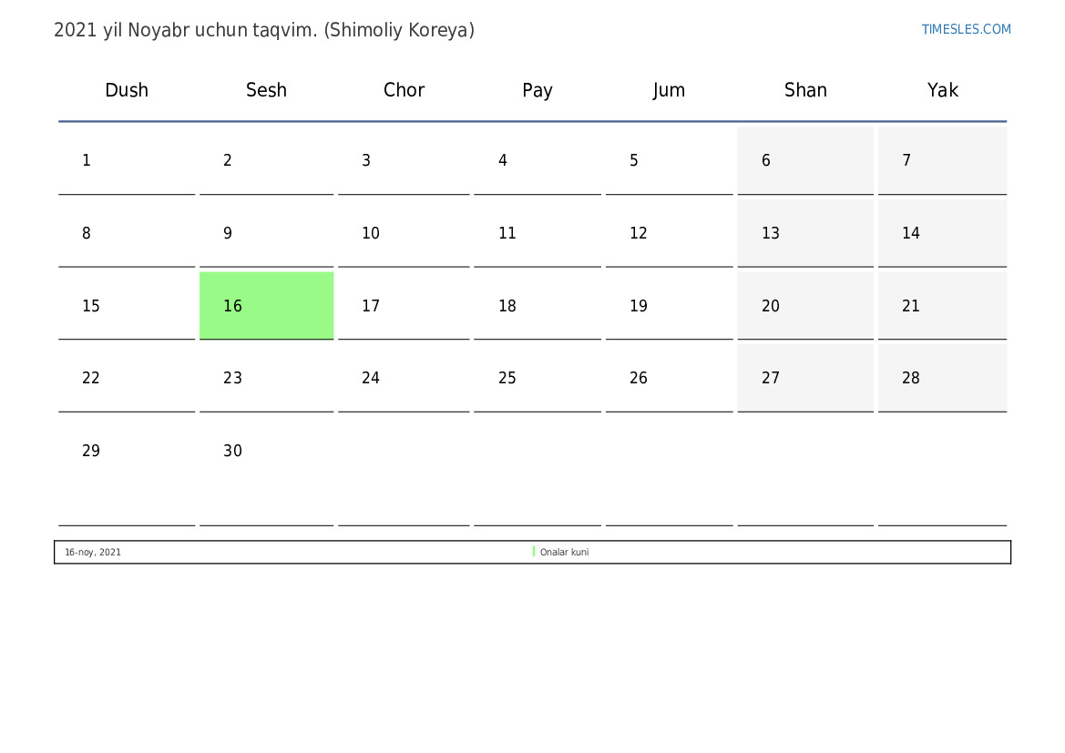Image resolution: width=1065 pixels, height=753 pixels.
Task: Click the green legend marker beside Onalar kuni
Action: tap(534, 552)
